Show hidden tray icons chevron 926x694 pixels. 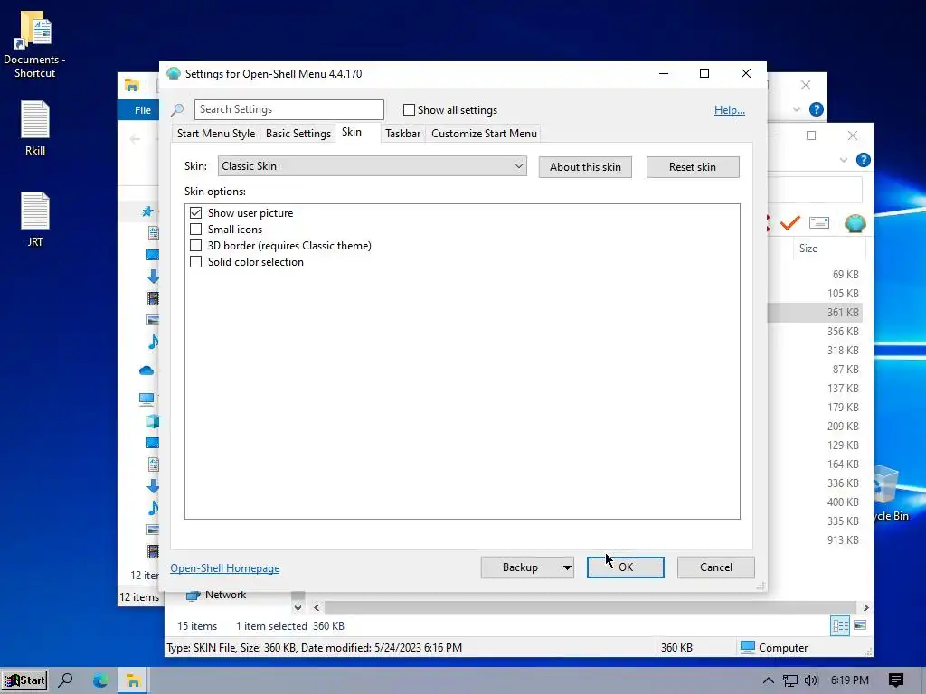tap(768, 680)
